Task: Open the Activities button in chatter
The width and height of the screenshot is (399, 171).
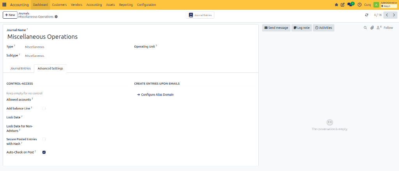Action: pyautogui.click(x=323, y=28)
